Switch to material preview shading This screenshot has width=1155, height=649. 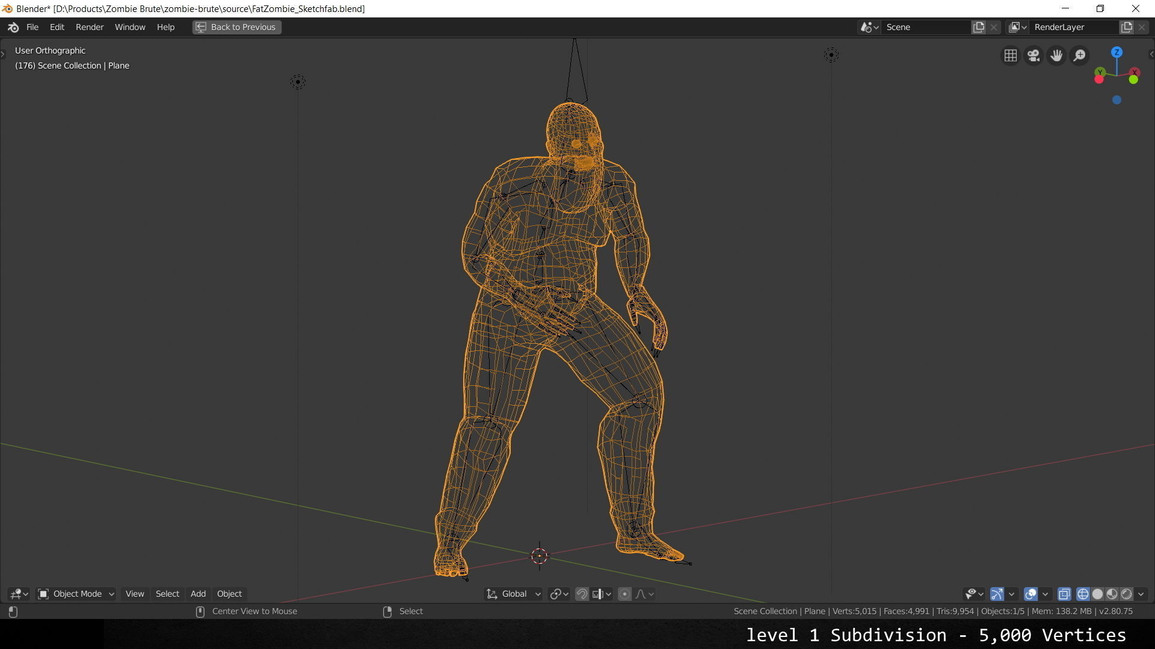(1112, 594)
